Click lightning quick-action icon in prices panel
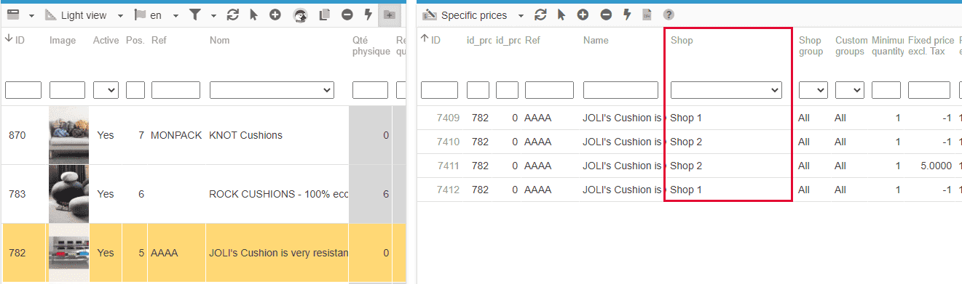This screenshot has height=284, width=962. (x=627, y=15)
